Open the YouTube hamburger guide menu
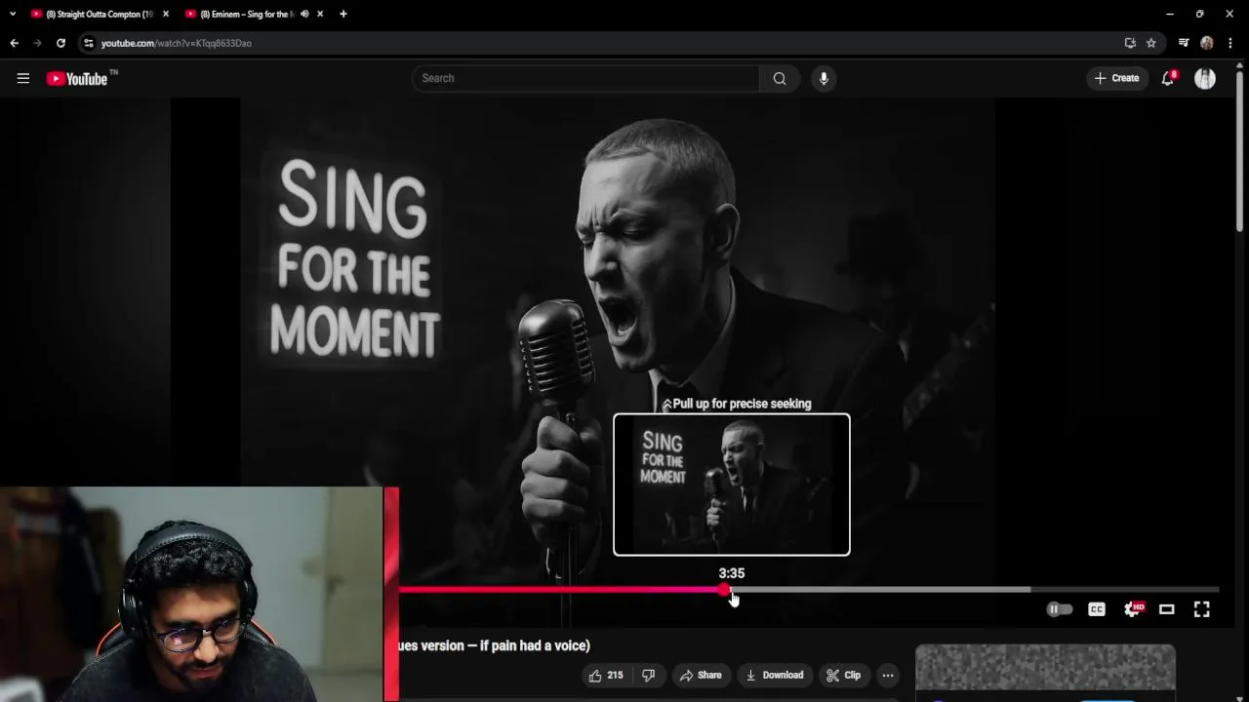1249x702 pixels. pos(23,78)
